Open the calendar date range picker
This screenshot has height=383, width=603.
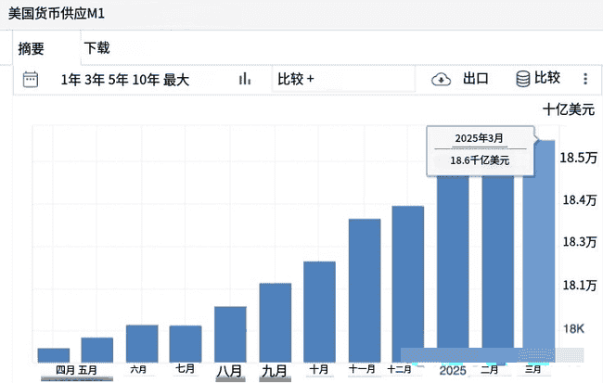(x=31, y=79)
